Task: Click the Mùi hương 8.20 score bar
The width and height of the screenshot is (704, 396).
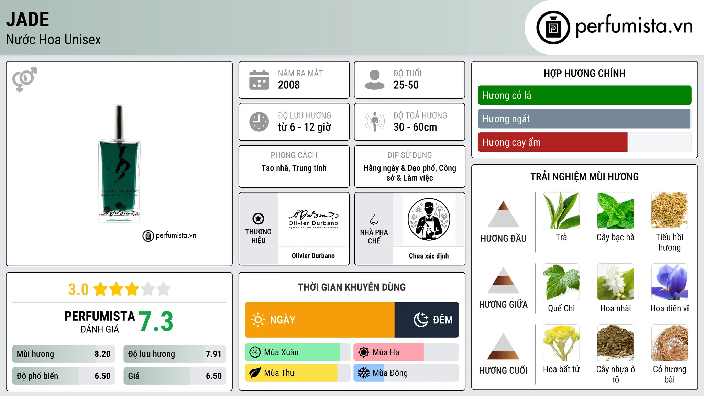Action: coord(64,354)
